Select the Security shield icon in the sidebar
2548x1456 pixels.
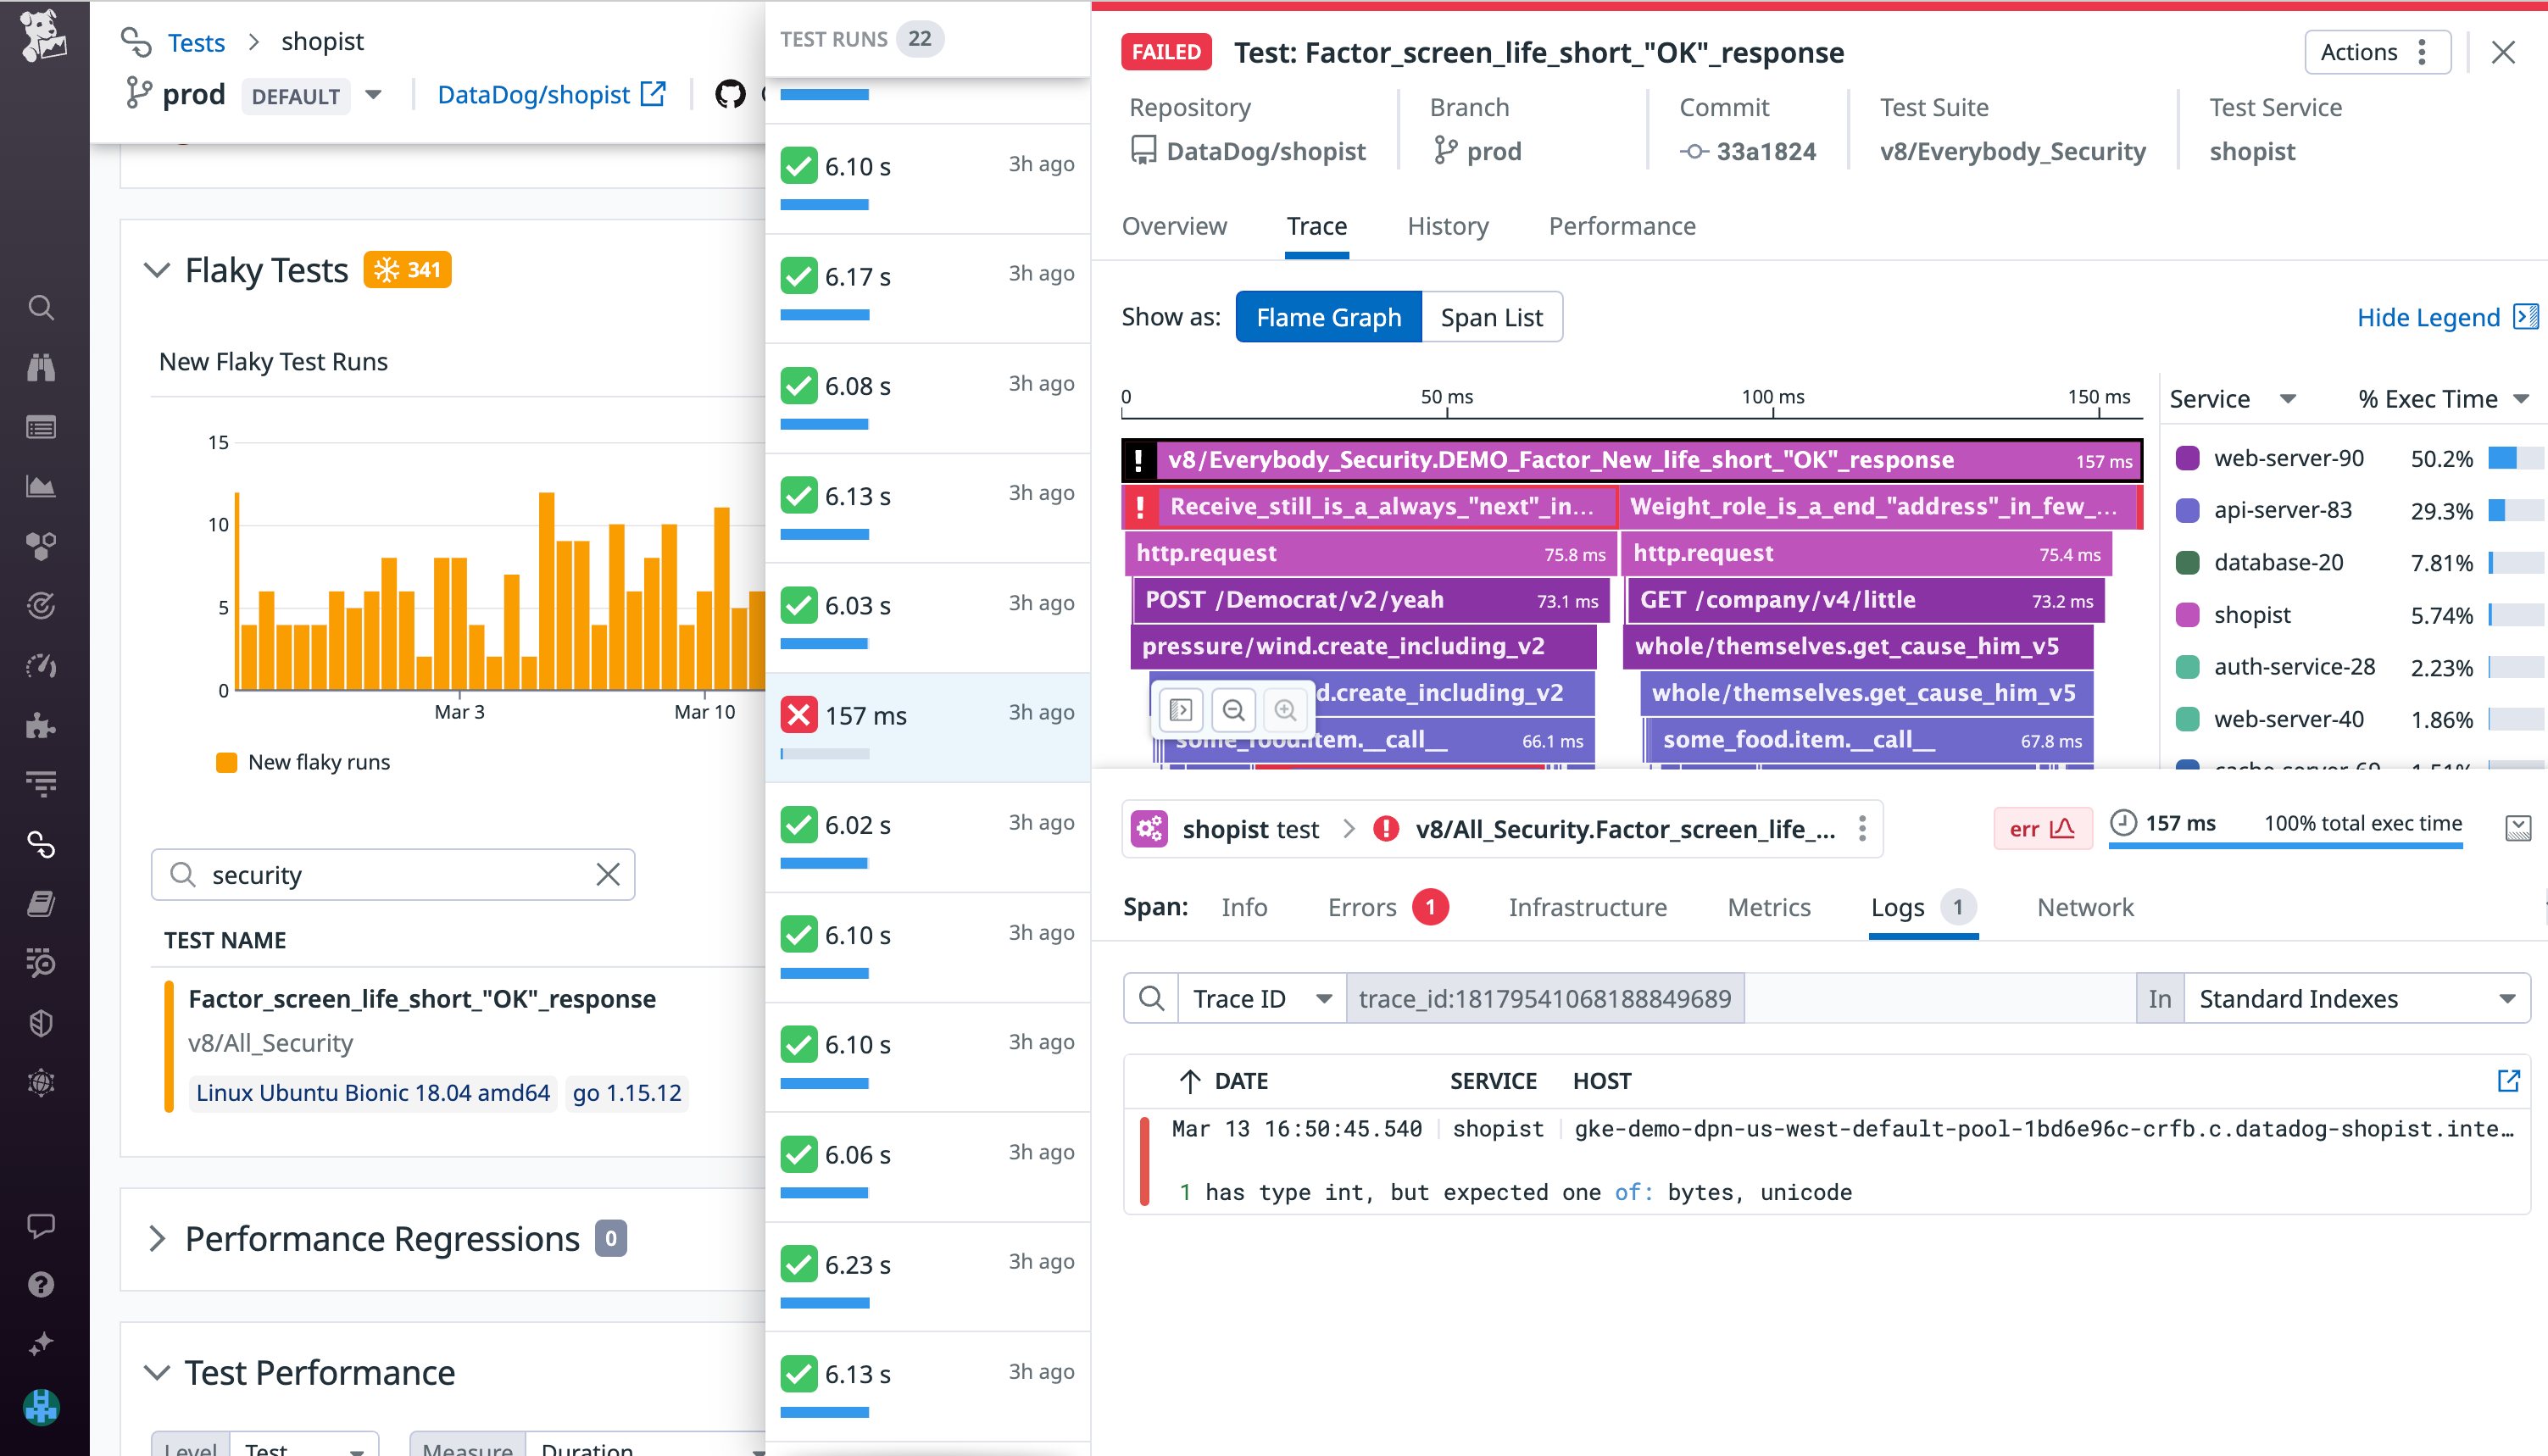[x=41, y=1022]
